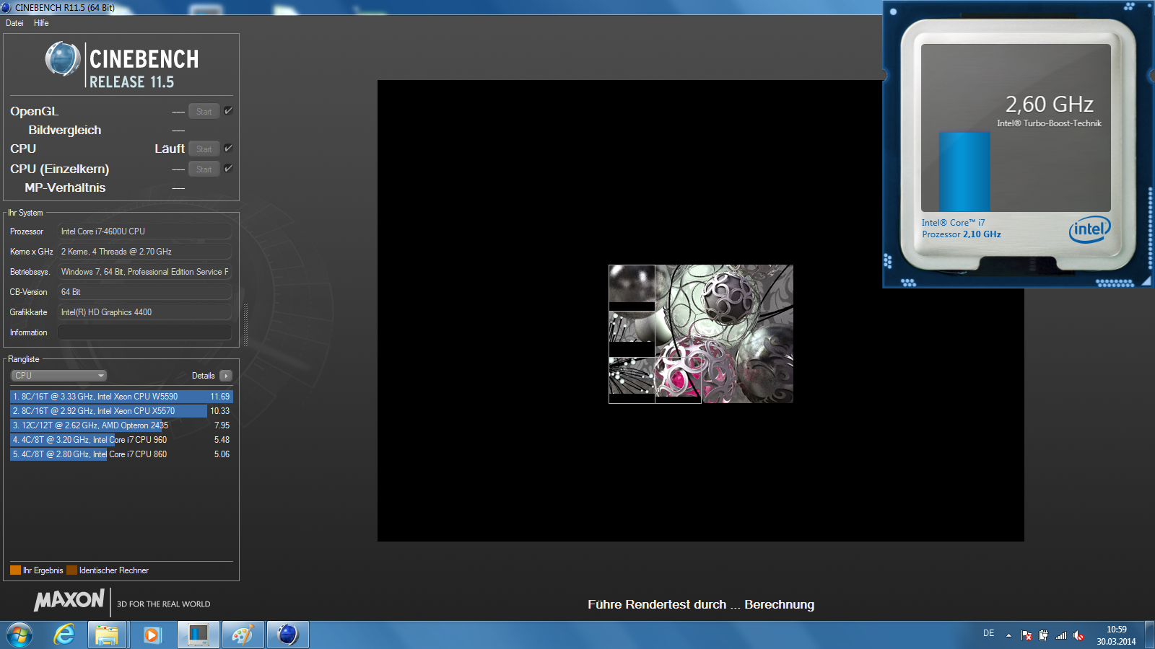Select the Core i7 CPU 860 ranking row
Viewport: 1155px width, 649px height.
(x=121, y=454)
